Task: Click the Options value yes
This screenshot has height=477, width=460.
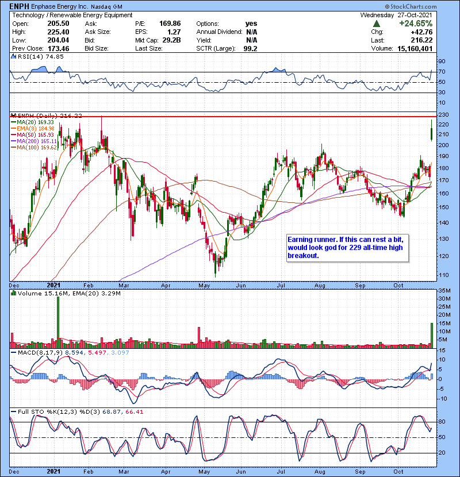Action: (251, 24)
